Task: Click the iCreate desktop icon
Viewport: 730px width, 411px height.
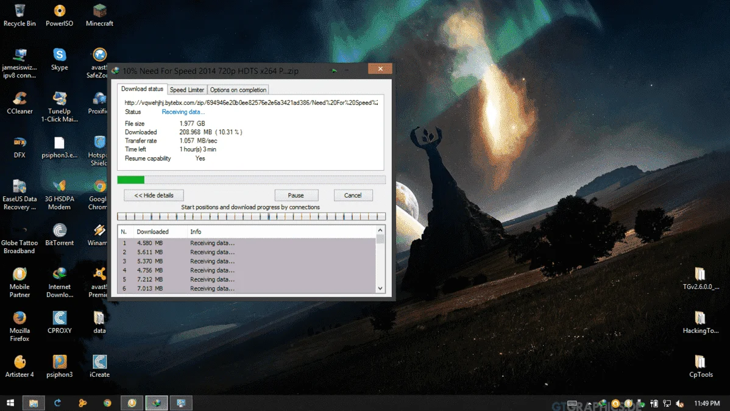Action: point(99,366)
